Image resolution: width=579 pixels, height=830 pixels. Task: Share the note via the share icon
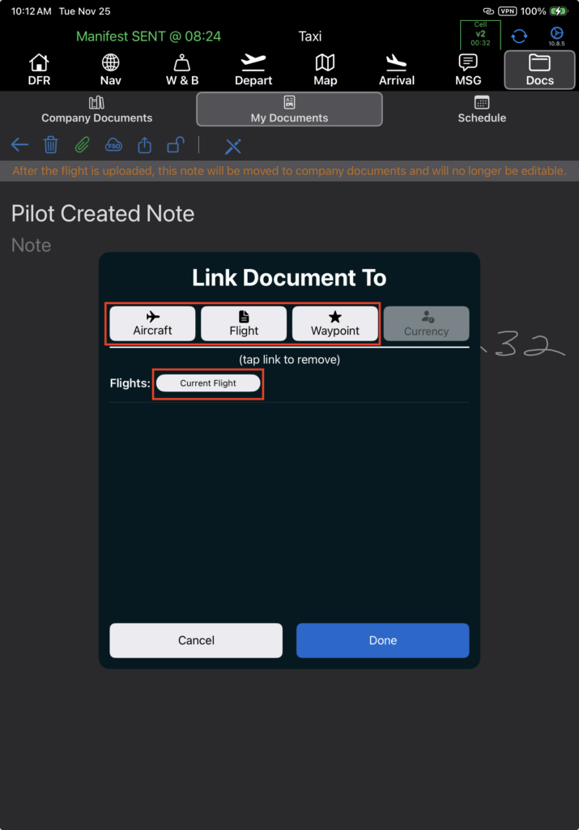[x=144, y=146]
